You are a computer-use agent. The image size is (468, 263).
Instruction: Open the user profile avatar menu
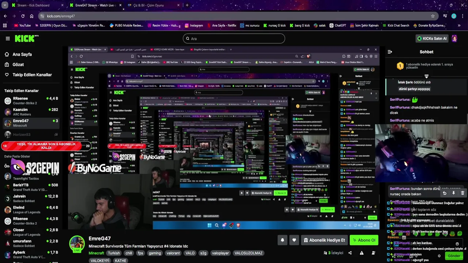click(x=454, y=38)
